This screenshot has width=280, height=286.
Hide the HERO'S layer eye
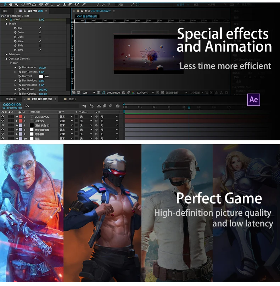click(x=3, y=121)
